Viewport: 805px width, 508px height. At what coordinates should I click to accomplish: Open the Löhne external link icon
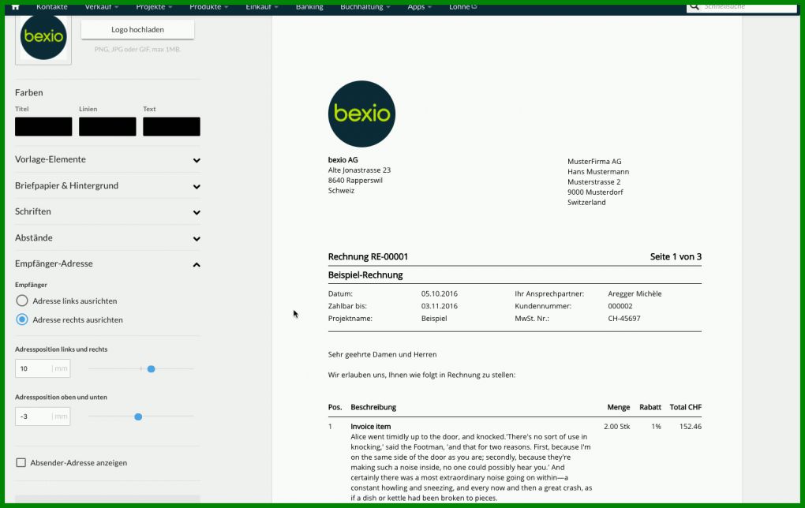474,6
